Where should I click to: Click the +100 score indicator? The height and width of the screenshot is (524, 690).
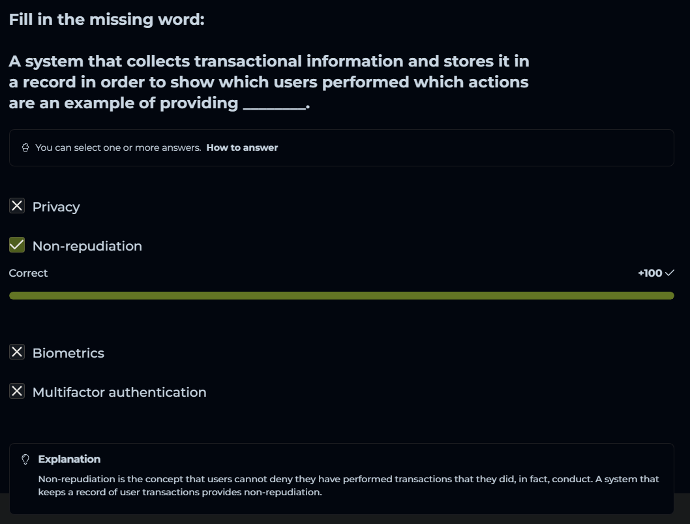click(650, 273)
